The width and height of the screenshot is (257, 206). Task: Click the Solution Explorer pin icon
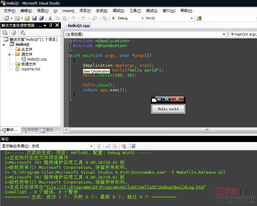pyautogui.click(x=51, y=25)
